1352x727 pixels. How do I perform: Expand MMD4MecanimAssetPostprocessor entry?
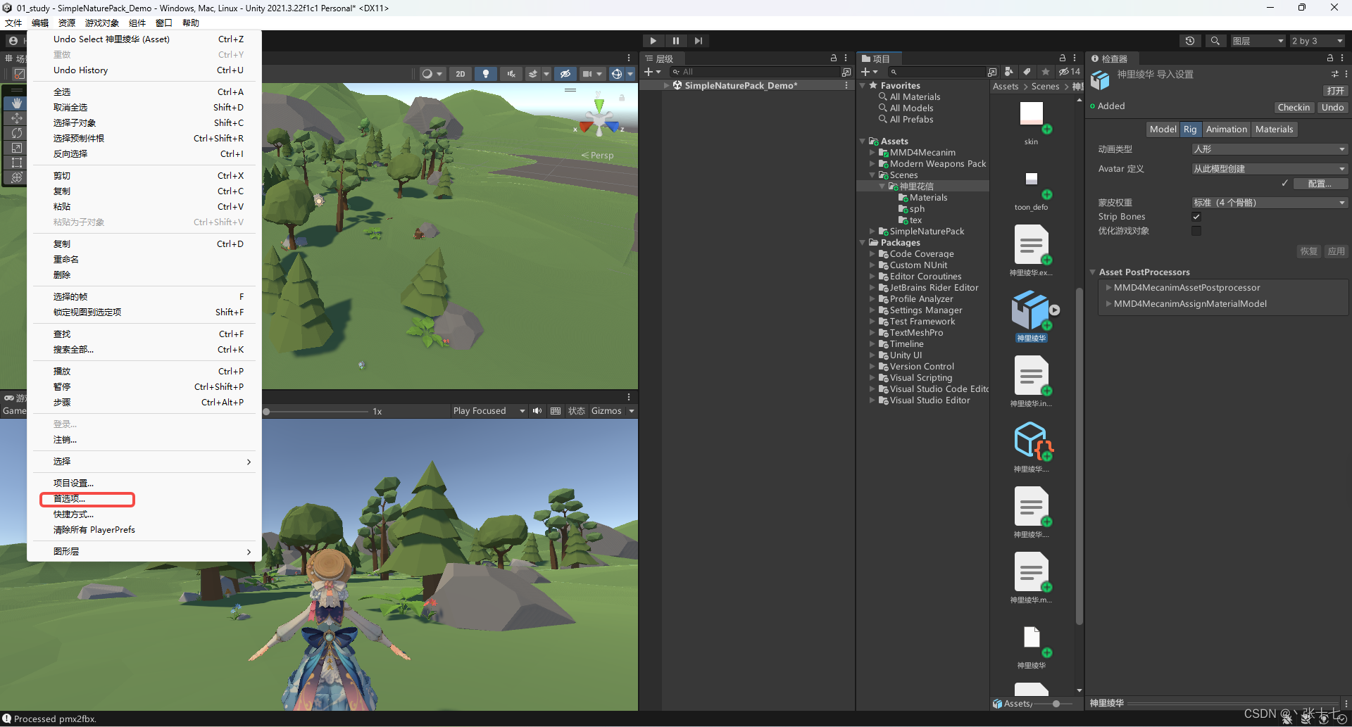click(1108, 287)
